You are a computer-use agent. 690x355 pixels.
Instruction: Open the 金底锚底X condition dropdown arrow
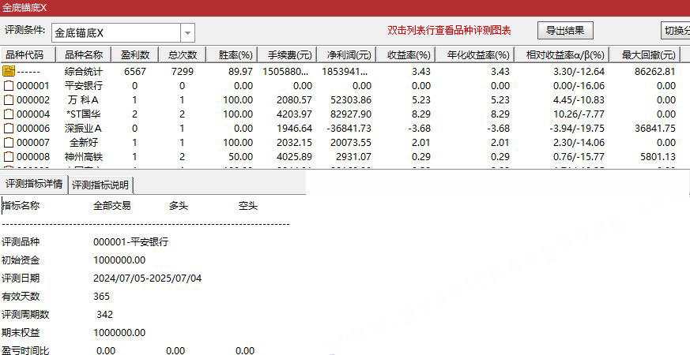(187, 33)
